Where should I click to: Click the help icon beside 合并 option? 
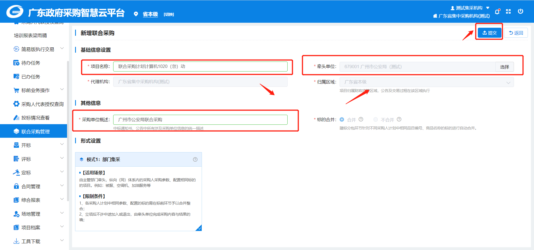pyautogui.click(x=361, y=119)
